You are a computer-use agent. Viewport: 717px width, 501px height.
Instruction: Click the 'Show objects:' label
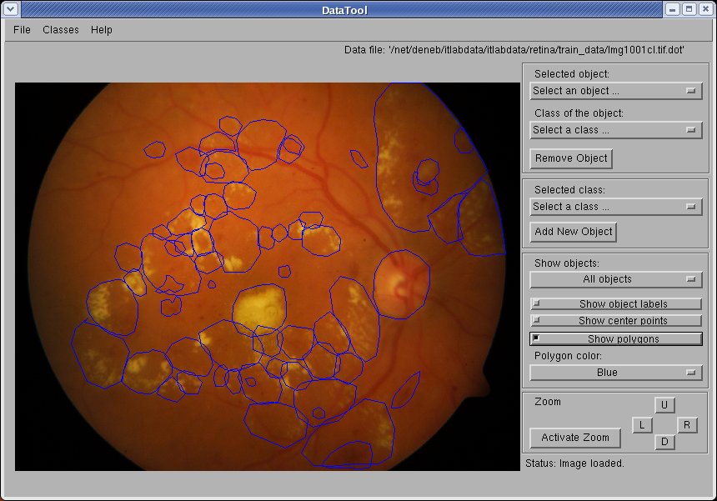tap(567, 263)
